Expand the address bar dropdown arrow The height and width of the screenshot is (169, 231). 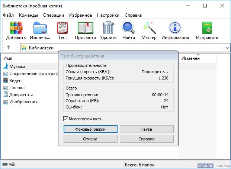(x=227, y=48)
